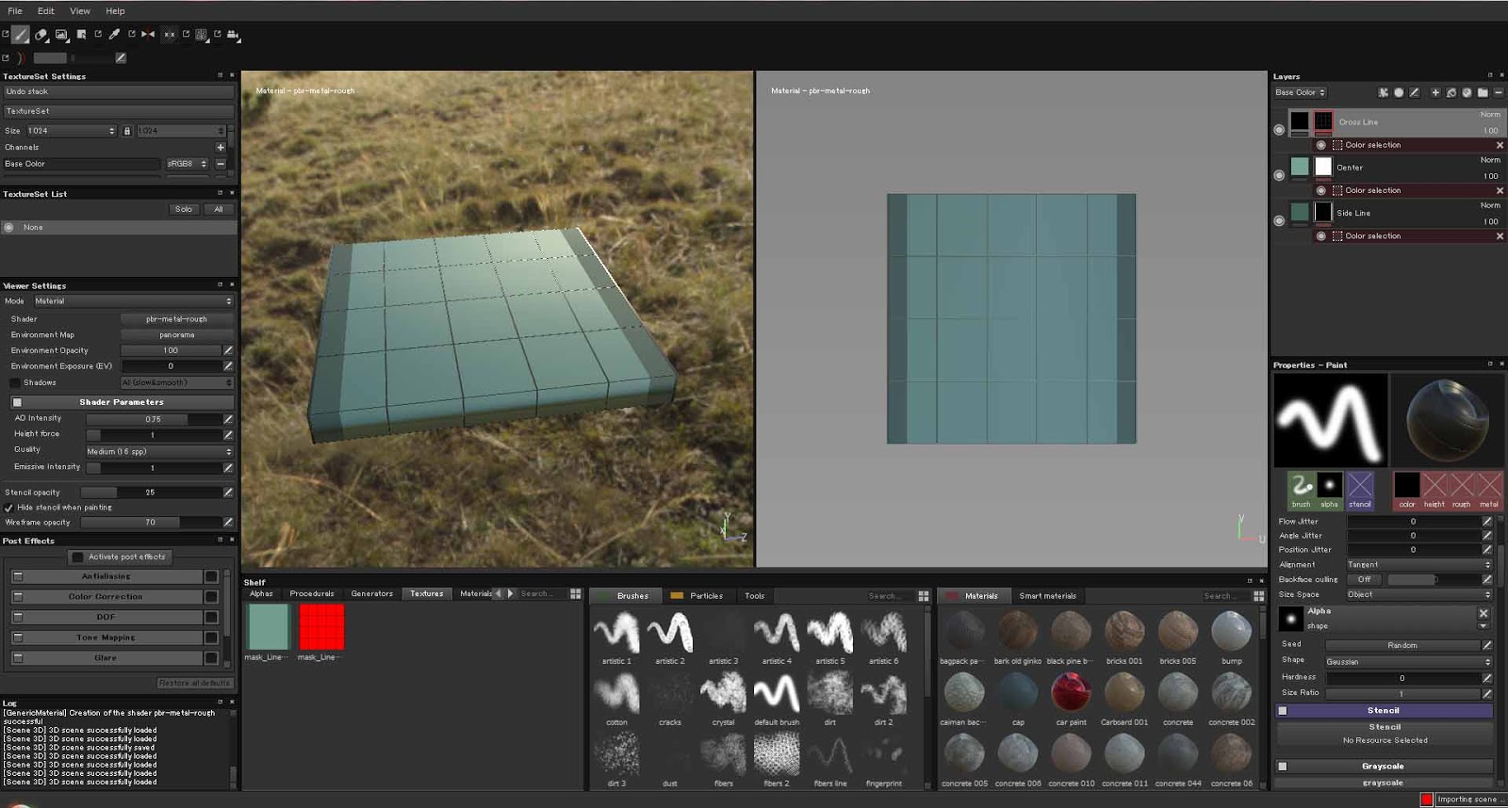Select the color picker eyedropper tool

tap(114, 35)
